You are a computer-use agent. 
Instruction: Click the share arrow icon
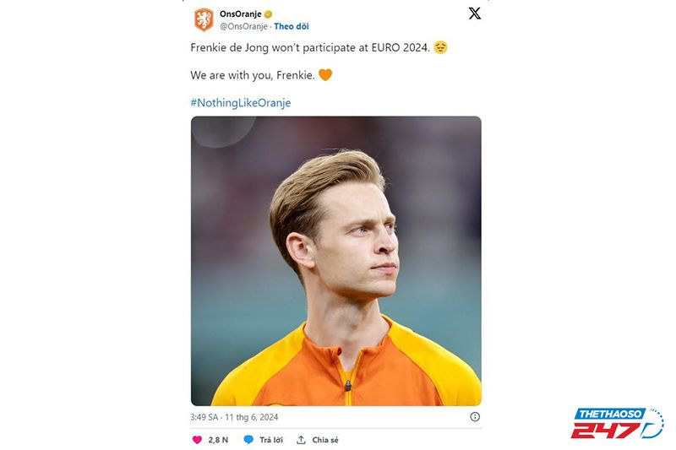[301, 440]
